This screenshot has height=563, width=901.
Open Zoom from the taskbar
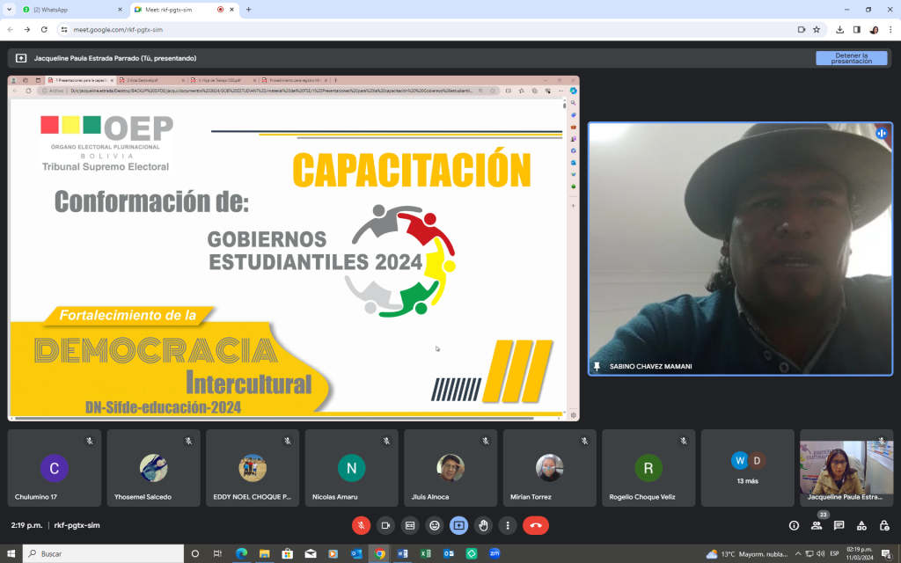(494, 554)
